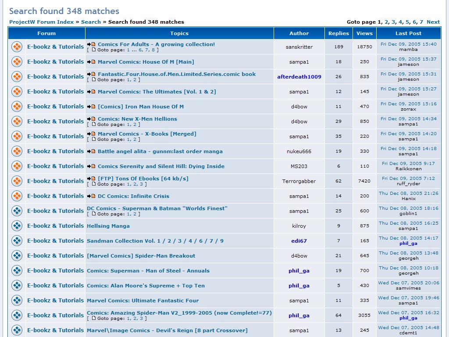The width and height of the screenshot is (449, 337).
Task: Click the orange status icon for Comics For Adults
Action: pyautogui.click(x=17, y=47)
